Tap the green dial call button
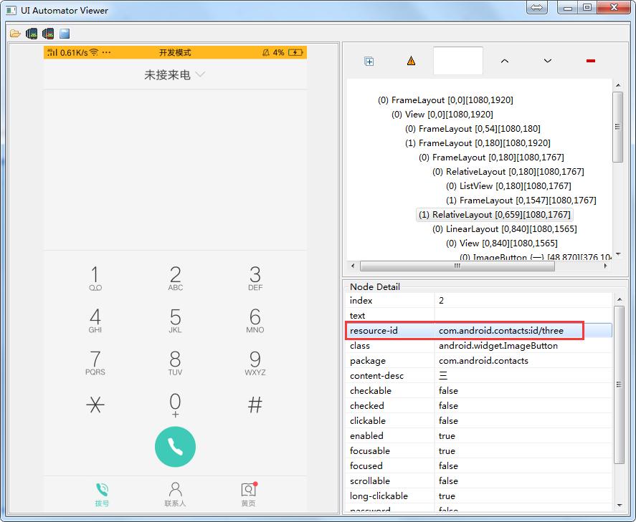Image resolution: width=636 pixels, height=522 pixels. click(x=175, y=446)
